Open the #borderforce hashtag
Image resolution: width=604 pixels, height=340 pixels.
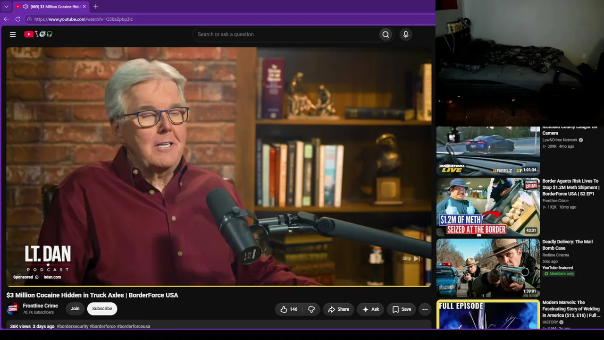pyautogui.click(x=102, y=326)
